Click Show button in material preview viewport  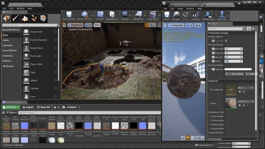tap(198, 25)
